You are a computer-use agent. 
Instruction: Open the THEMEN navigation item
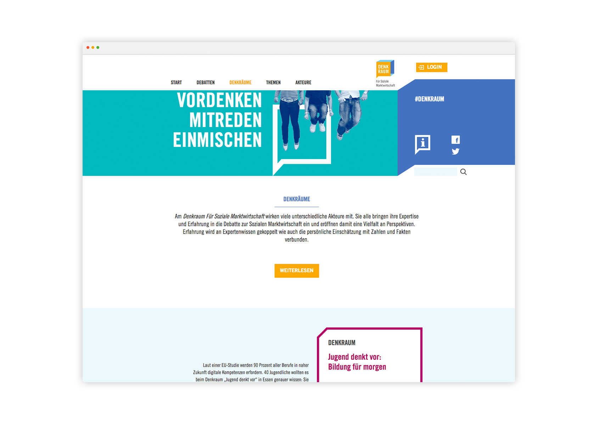273,83
